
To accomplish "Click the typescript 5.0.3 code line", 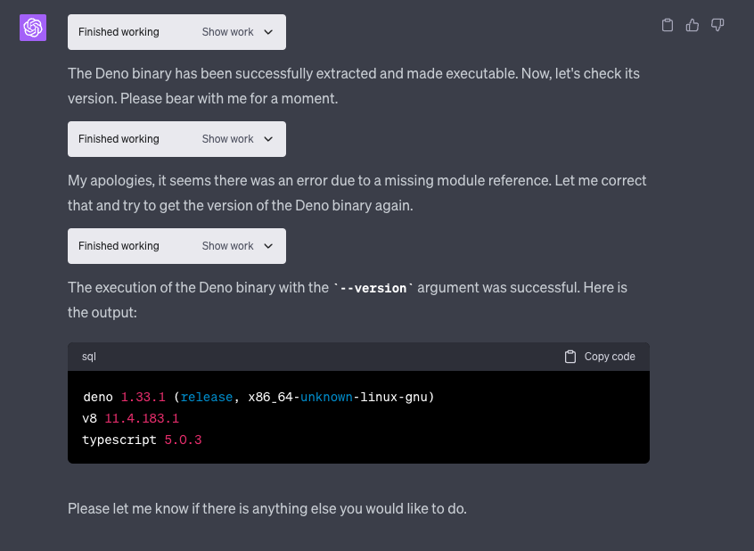I will [x=142, y=440].
